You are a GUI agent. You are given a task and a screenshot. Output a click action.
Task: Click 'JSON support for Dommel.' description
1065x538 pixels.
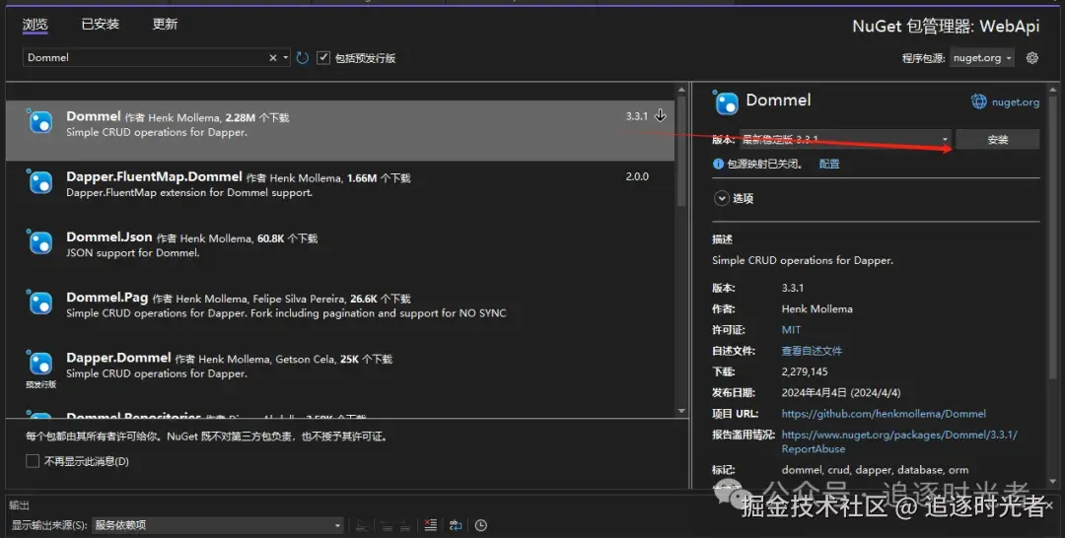tap(133, 252)
